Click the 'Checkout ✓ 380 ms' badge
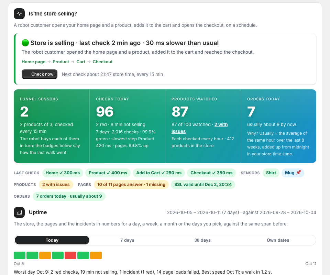330x275 pixels. click(211, 173)
